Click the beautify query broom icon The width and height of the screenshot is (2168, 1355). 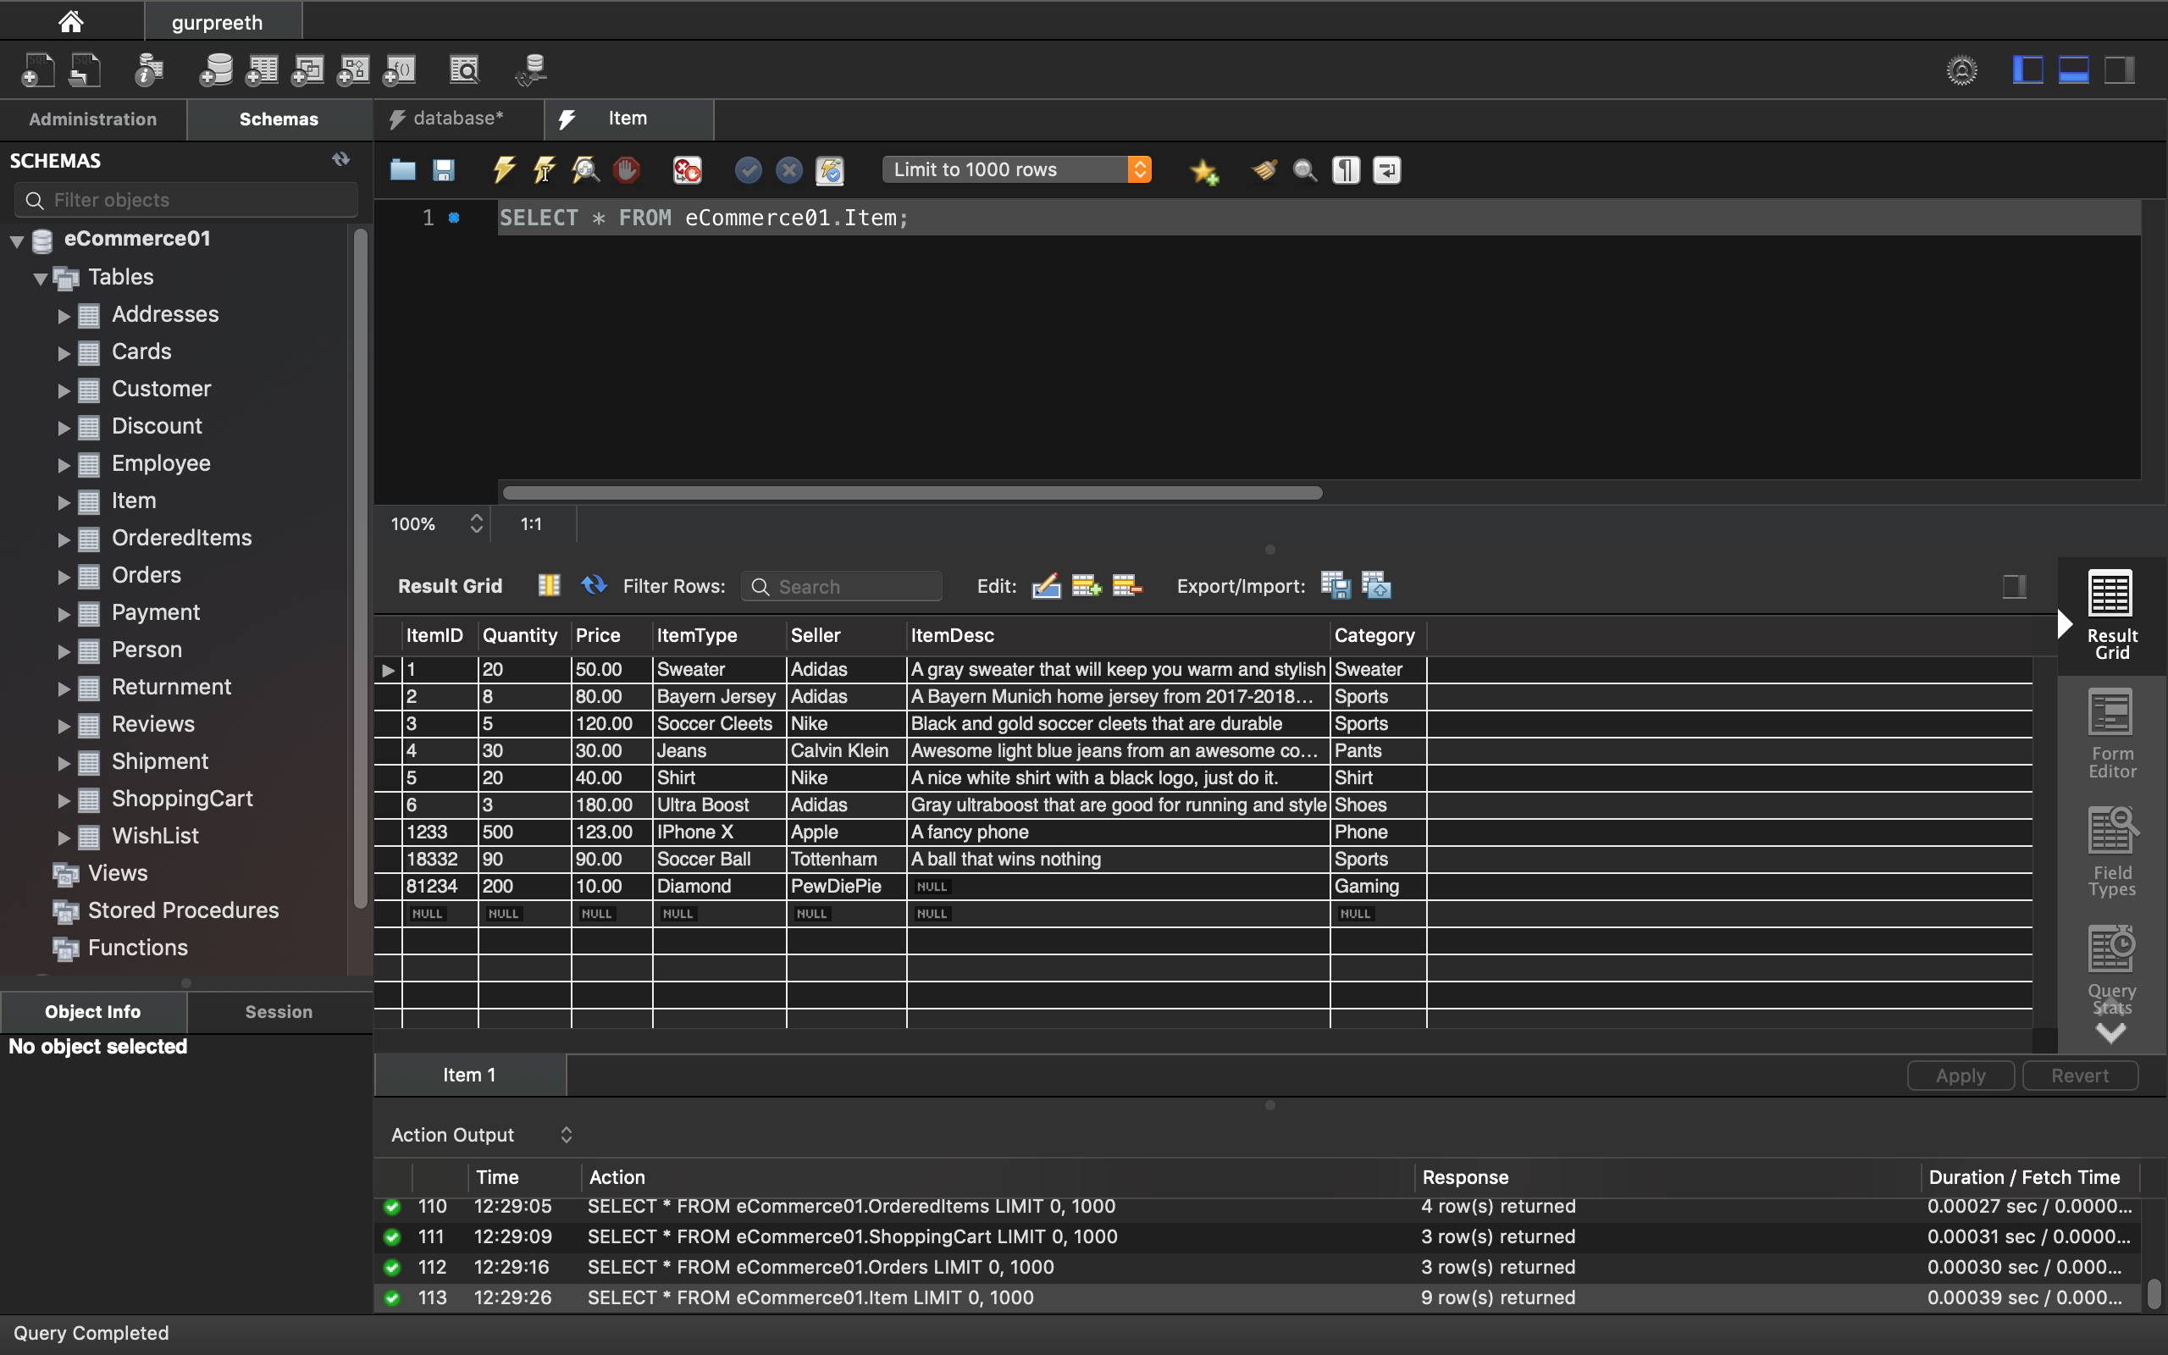coord(1264,169)
